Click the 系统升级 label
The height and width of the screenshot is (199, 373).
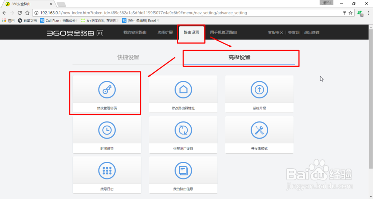pyautogui.click(x=259, y=108)
